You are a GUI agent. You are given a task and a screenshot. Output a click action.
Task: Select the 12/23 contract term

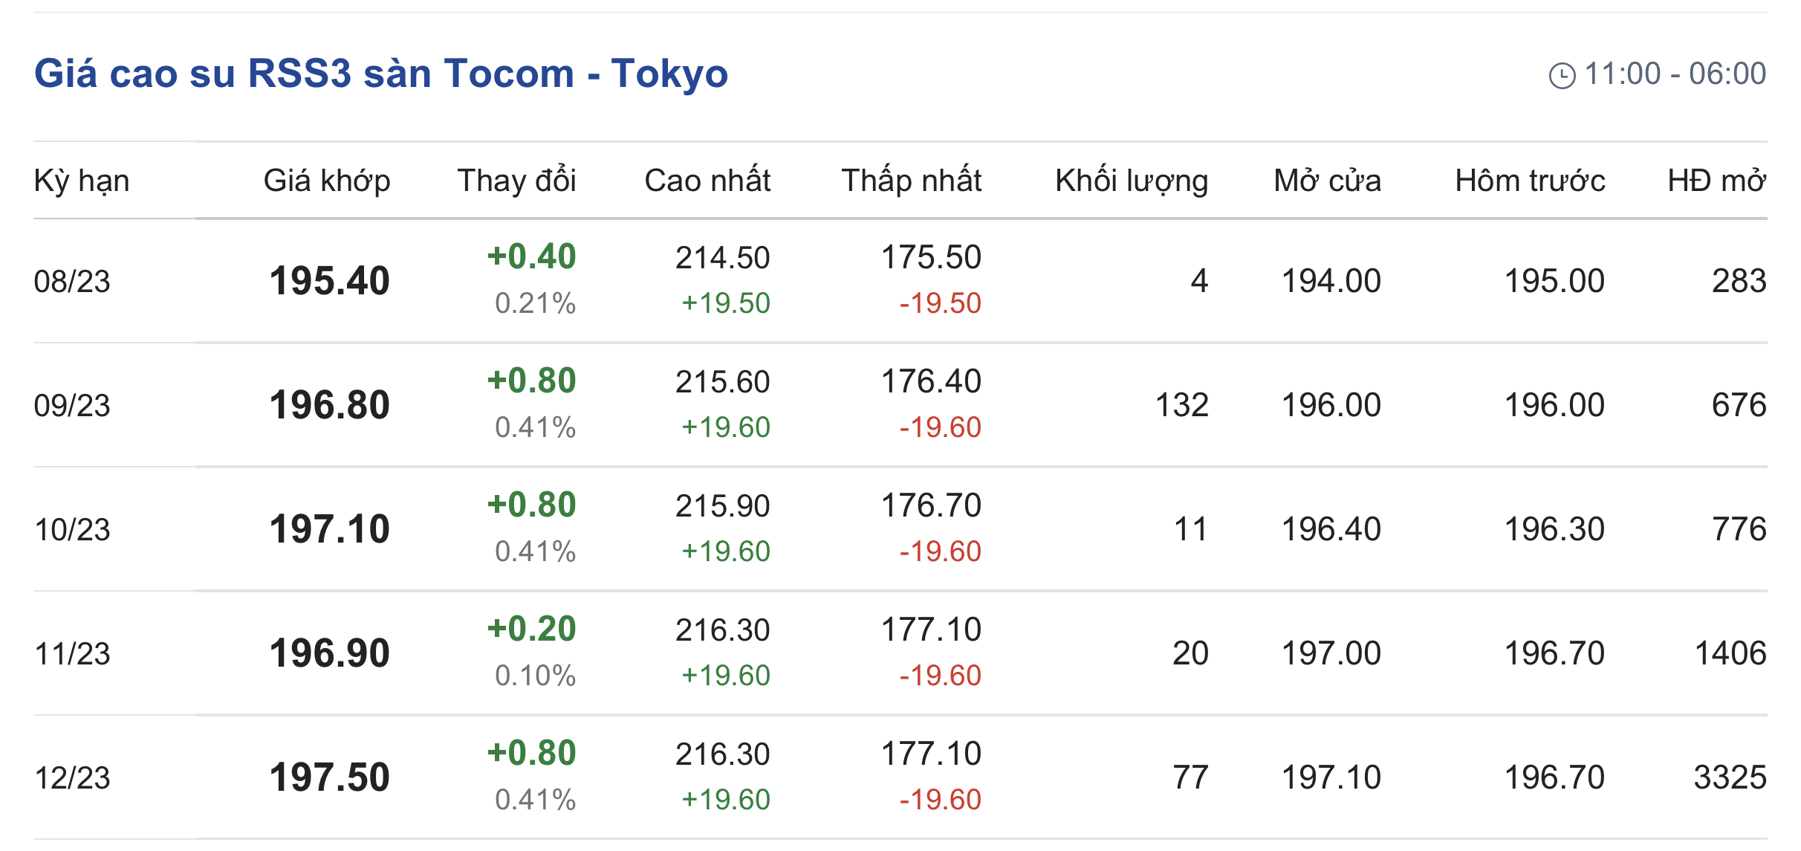pos(72,778)
